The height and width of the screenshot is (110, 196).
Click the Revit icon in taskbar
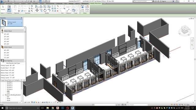tap(73, 108)
